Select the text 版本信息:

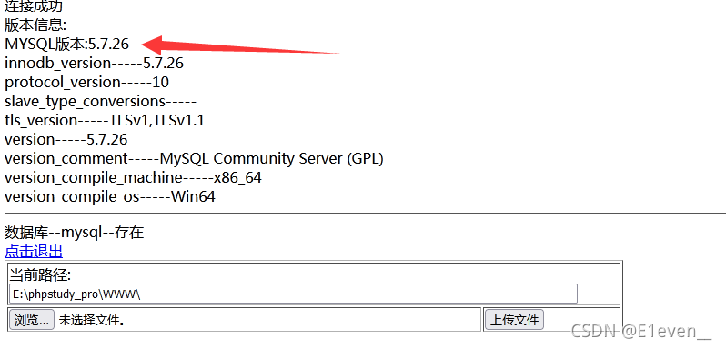(36, 25)
